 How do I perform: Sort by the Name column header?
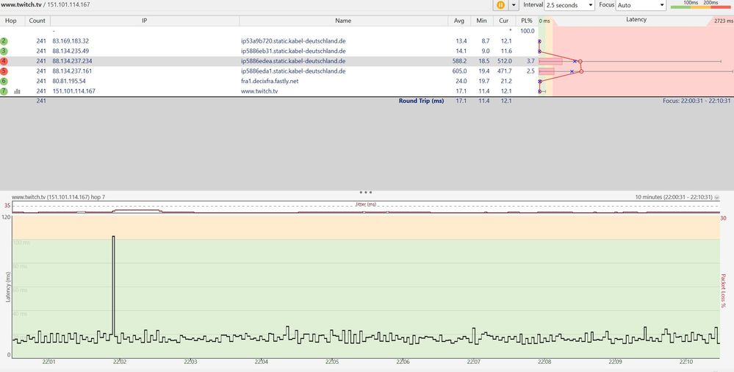tap(343, 21)
